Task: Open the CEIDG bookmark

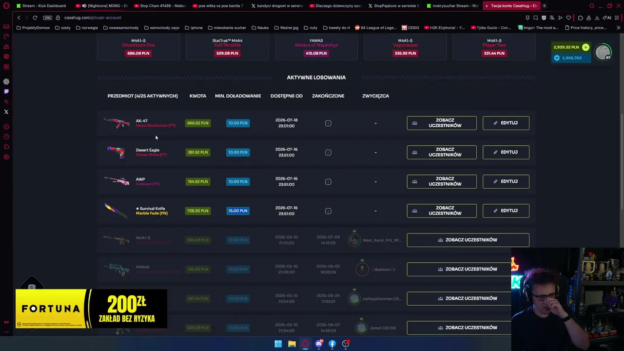Action: [410, 28]
